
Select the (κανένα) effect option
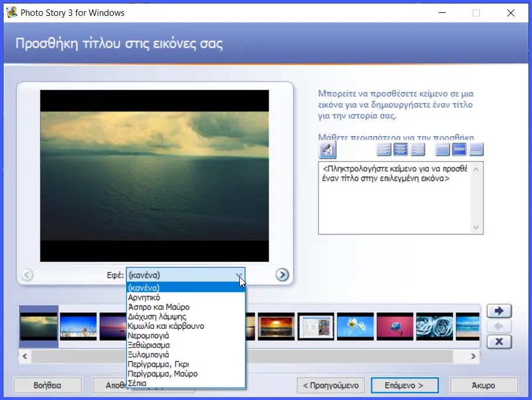(185, 288)
